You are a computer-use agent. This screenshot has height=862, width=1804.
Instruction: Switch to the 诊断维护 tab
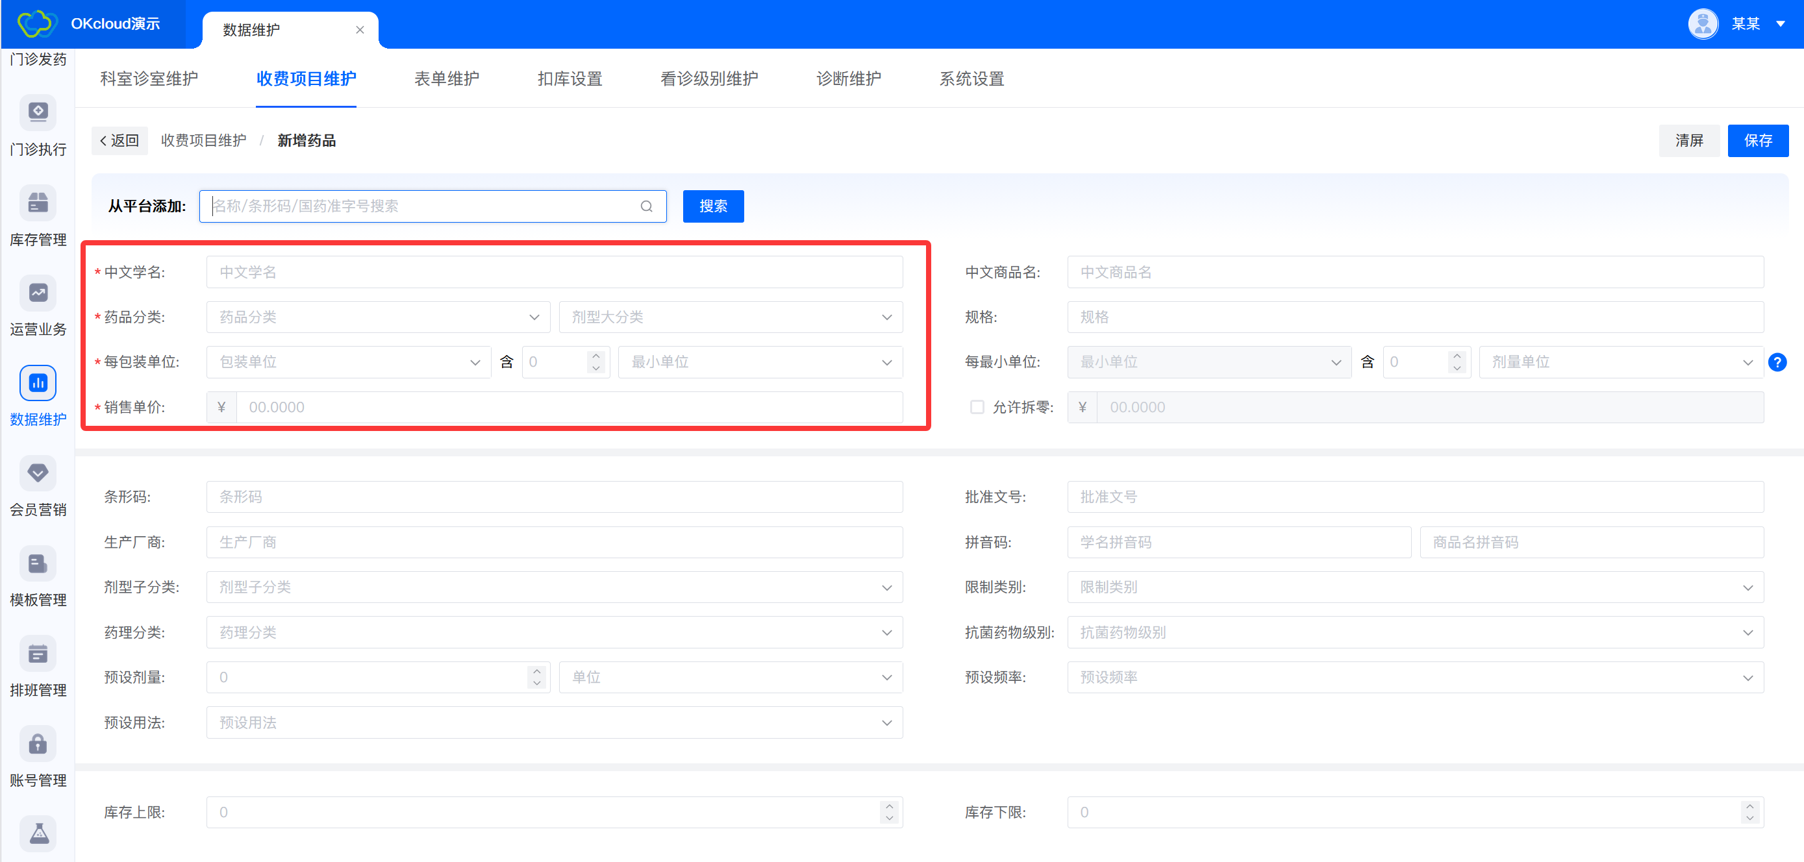tap(848, 79)
